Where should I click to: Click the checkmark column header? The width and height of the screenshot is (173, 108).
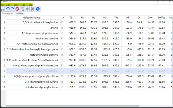pos(63,18)
